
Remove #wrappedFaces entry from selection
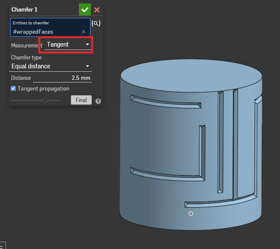[x=84, y=32]
